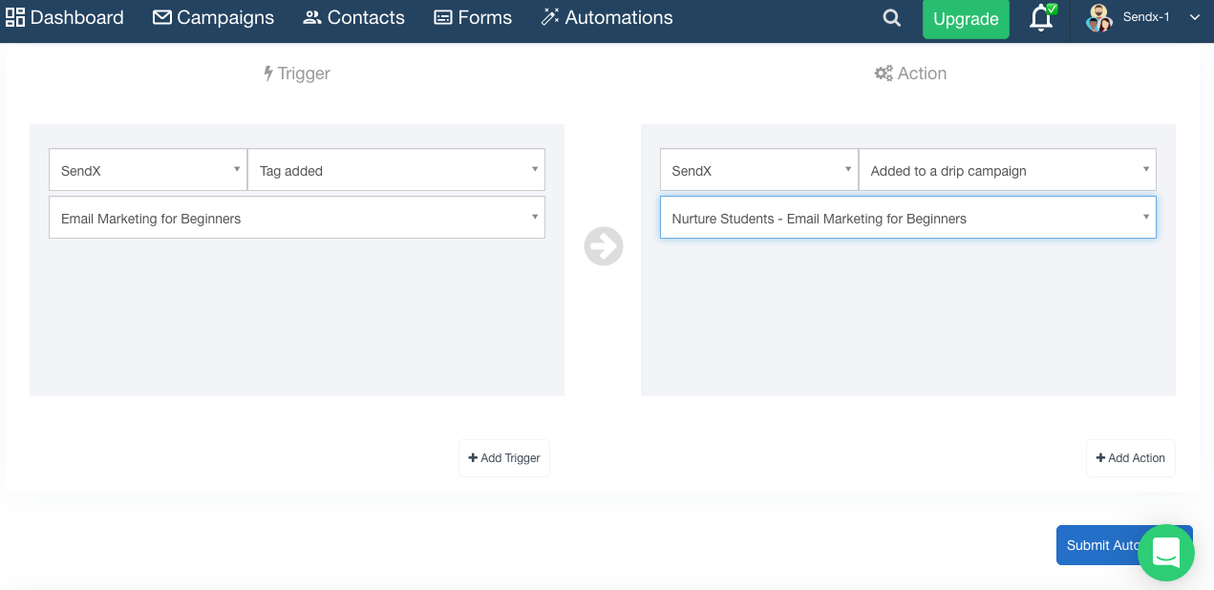Click the gray arrow between trigger and action
This screenshot has width=1214, height=590.
click(x=604, y=246)
